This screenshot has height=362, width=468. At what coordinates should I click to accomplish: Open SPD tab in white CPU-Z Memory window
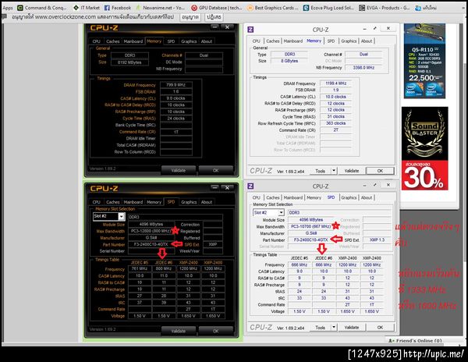click(331, 41)
